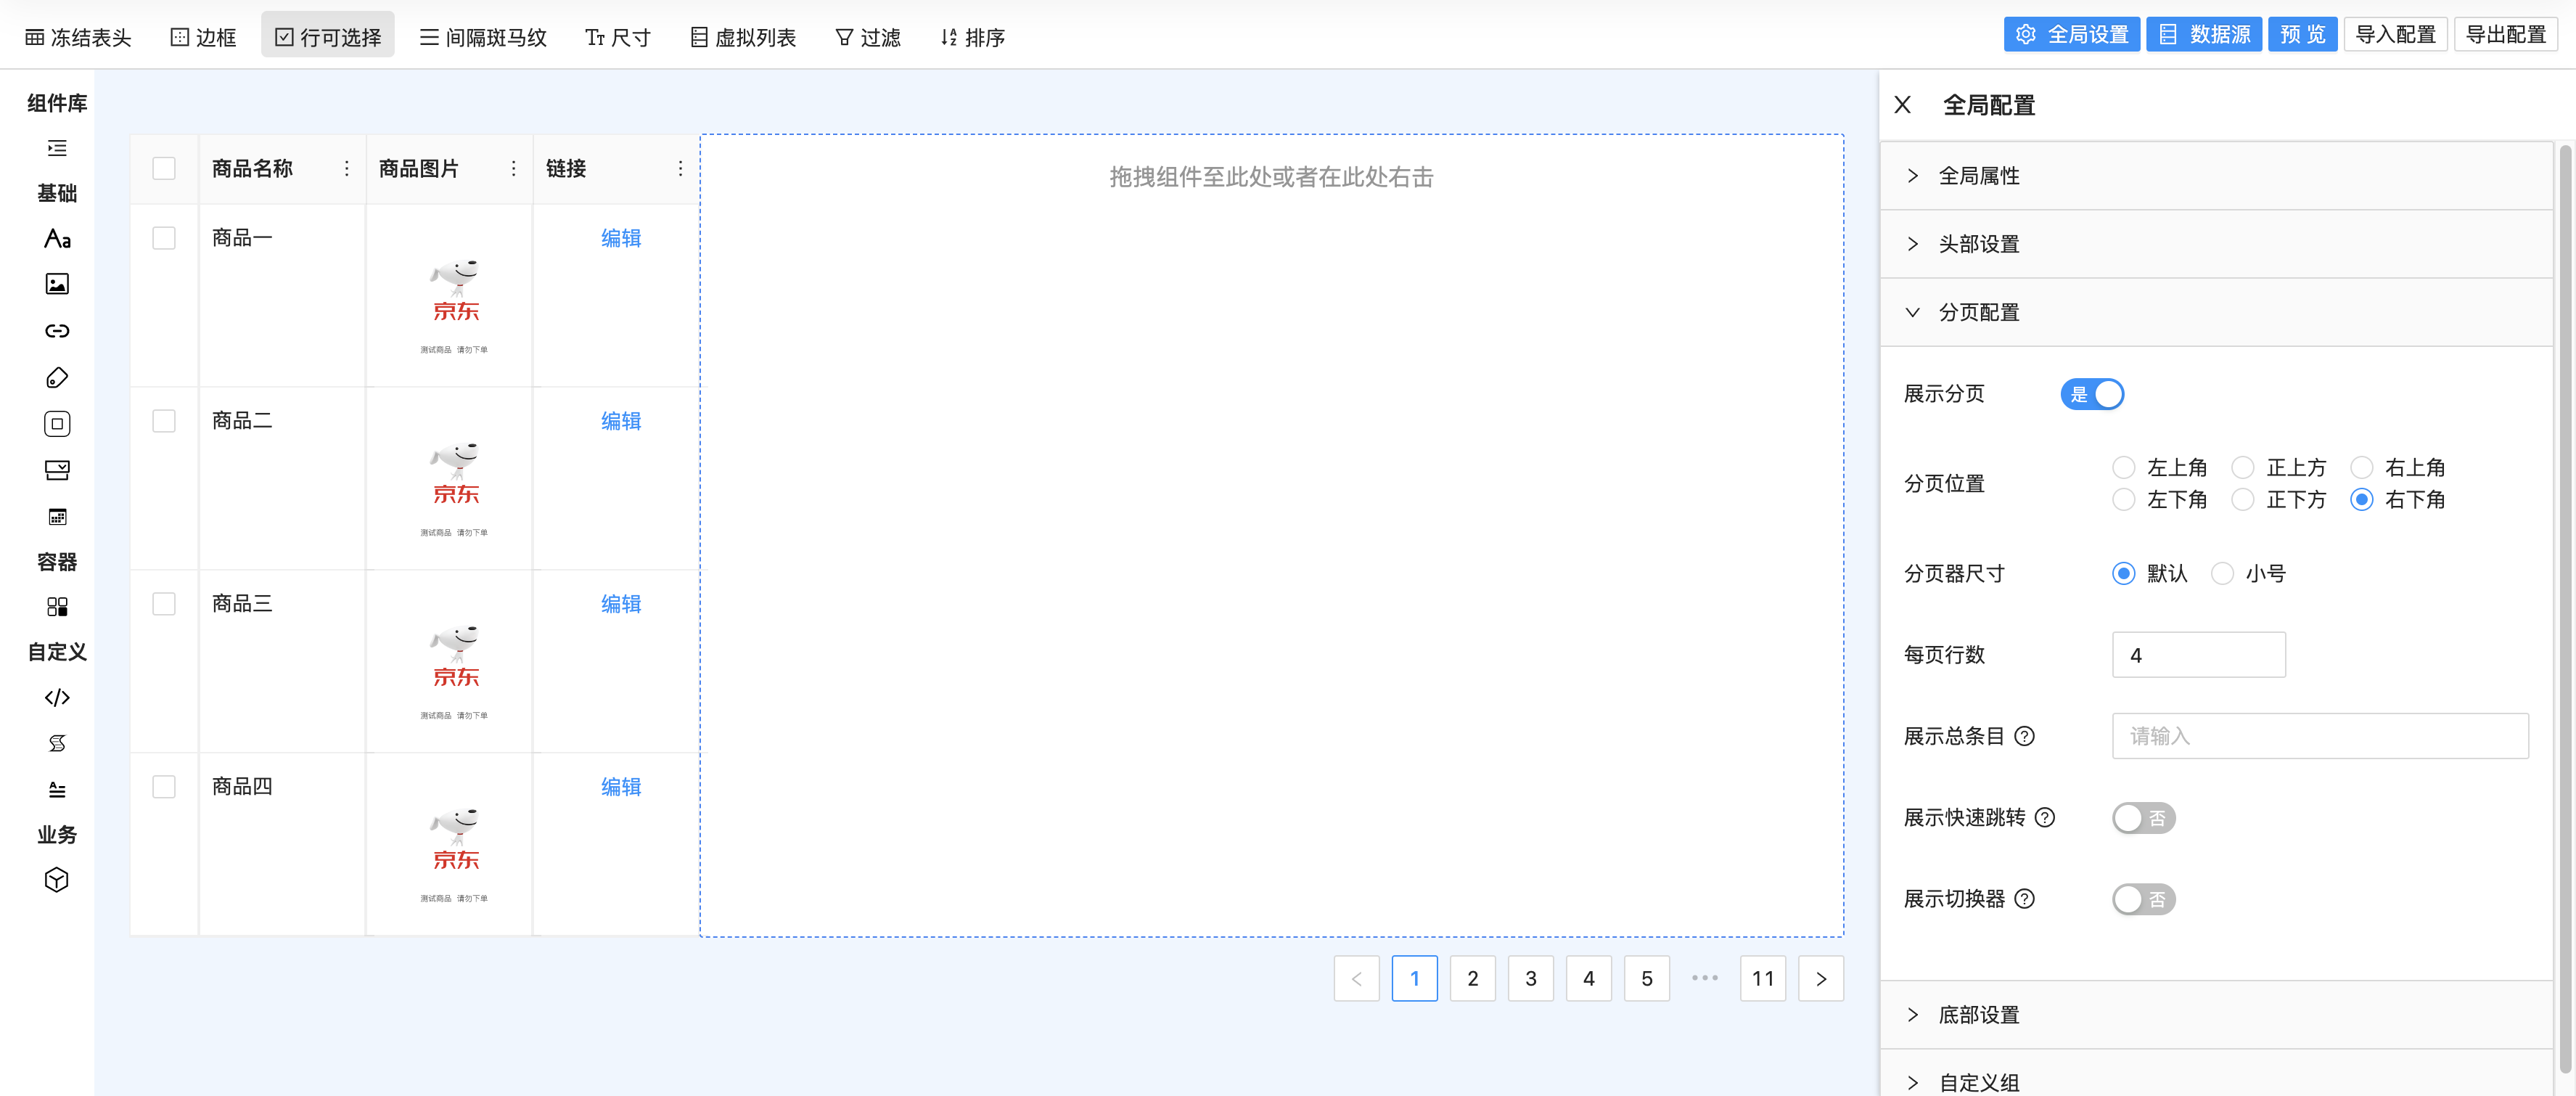Check the row checkbox for 商品二

point(164,421)
